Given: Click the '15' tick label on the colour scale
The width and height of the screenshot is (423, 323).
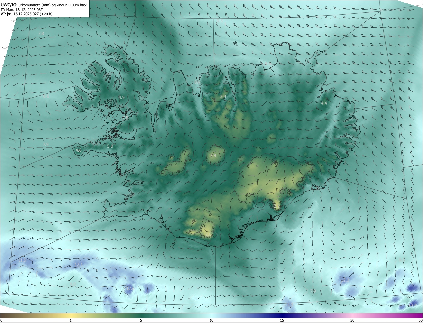Looking at the screenshot, I should pos(282,320).
